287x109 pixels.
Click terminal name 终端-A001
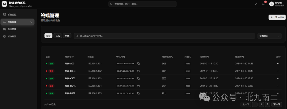click(70, 64)
